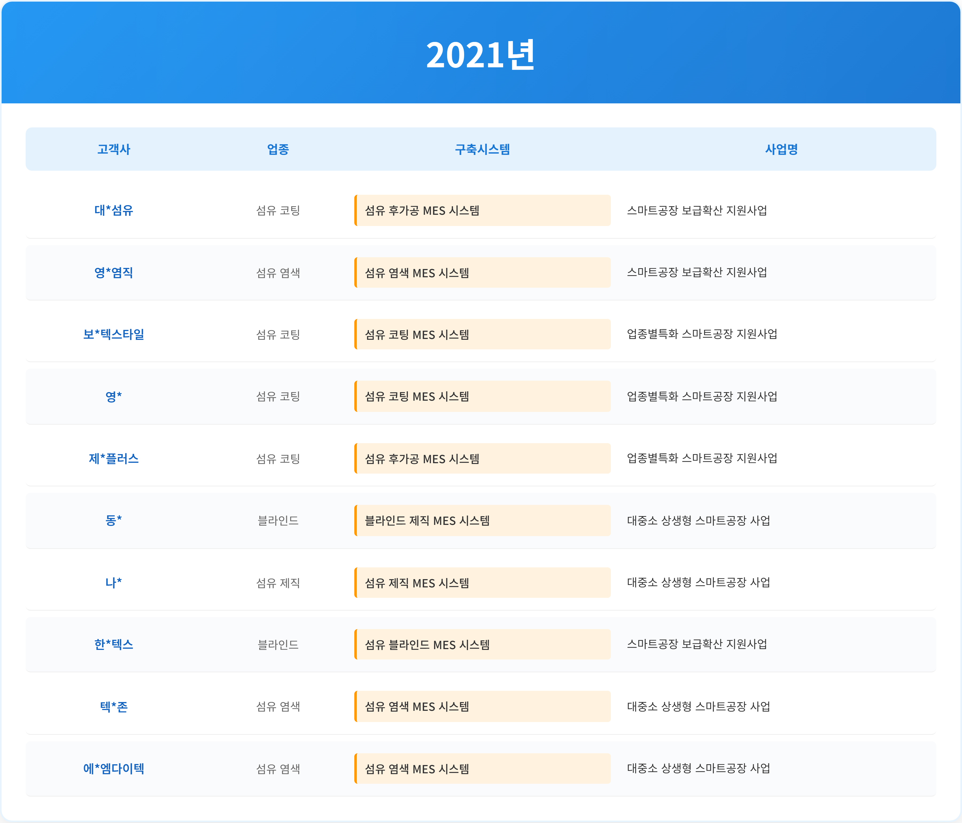Select customer 에*엠다이텍
The width and height of the screenshot is (962, 823).
pyautogui.click(x=113, y=769)
